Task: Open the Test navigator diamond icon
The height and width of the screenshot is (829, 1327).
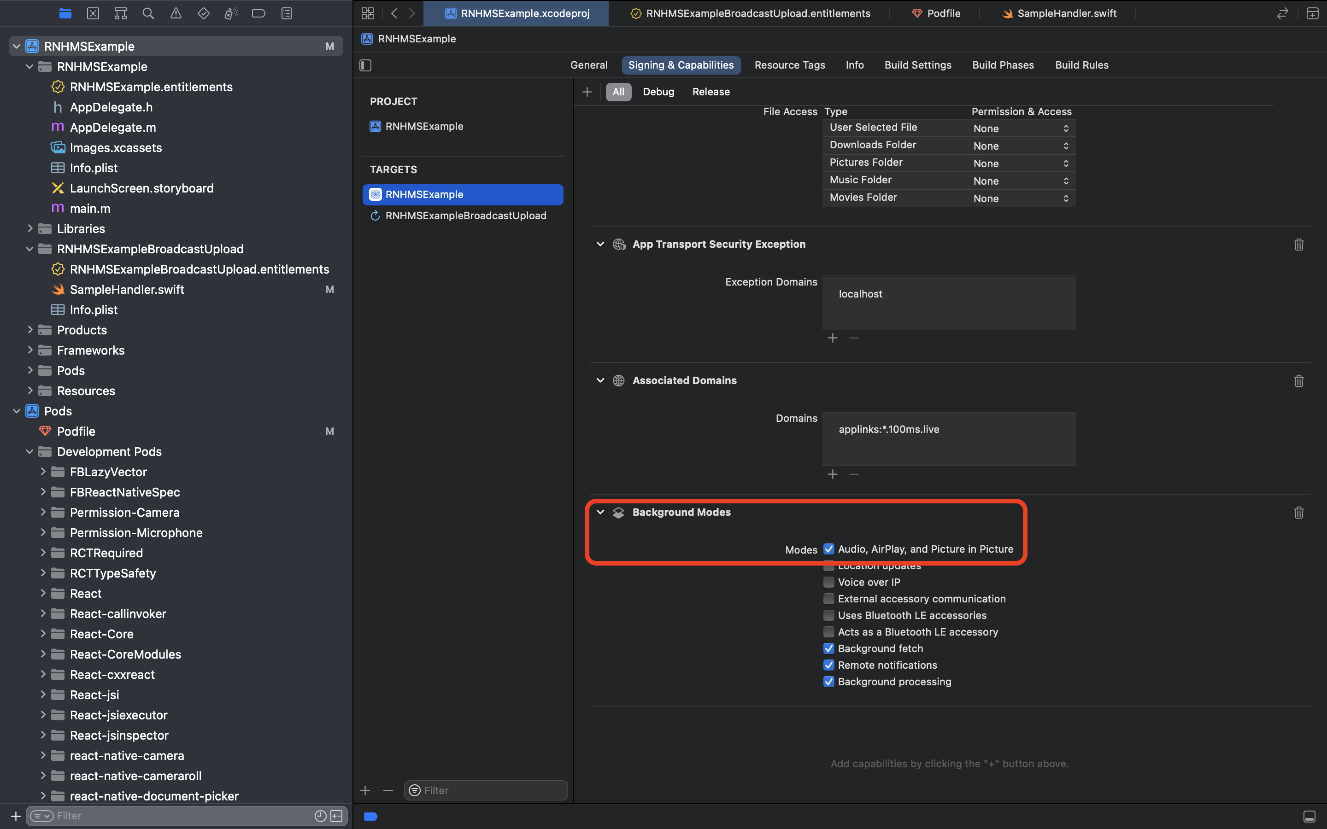Action: click(x=203, y=13)
